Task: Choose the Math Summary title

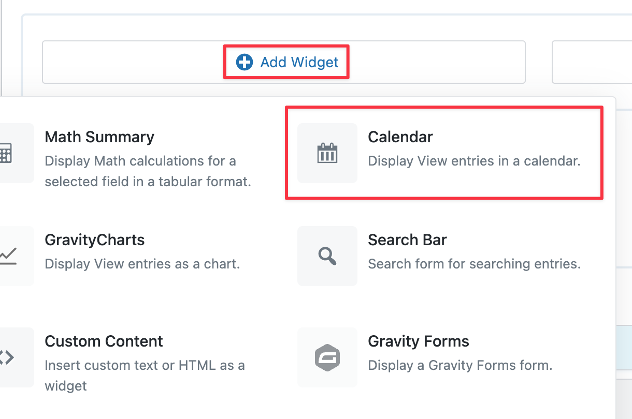Action: tap(99, 137)
